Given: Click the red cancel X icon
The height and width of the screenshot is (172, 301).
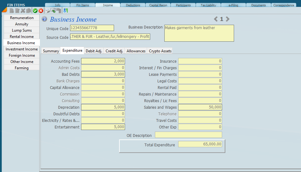Looking at the screenshot, I should 41,11.
